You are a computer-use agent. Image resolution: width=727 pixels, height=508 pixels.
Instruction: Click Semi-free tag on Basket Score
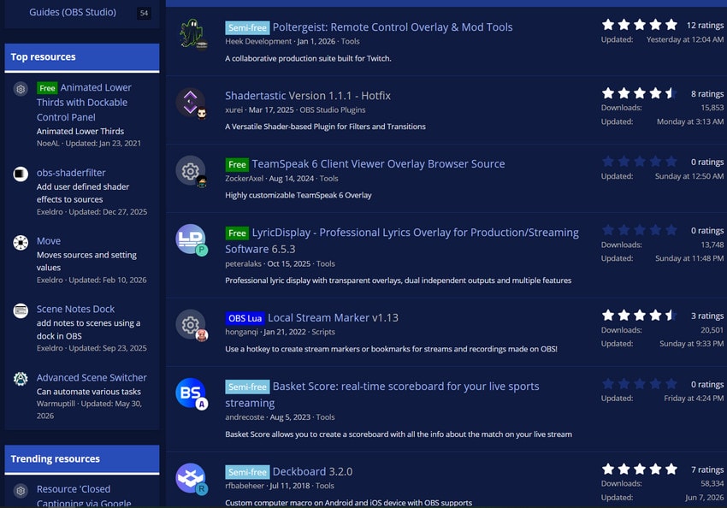tap(247, 387)
